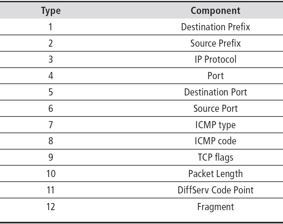Screen dimensions: 283x224
Task: Click the IP Protocol component
Action: pyautogui.click(x=215, y=59)
